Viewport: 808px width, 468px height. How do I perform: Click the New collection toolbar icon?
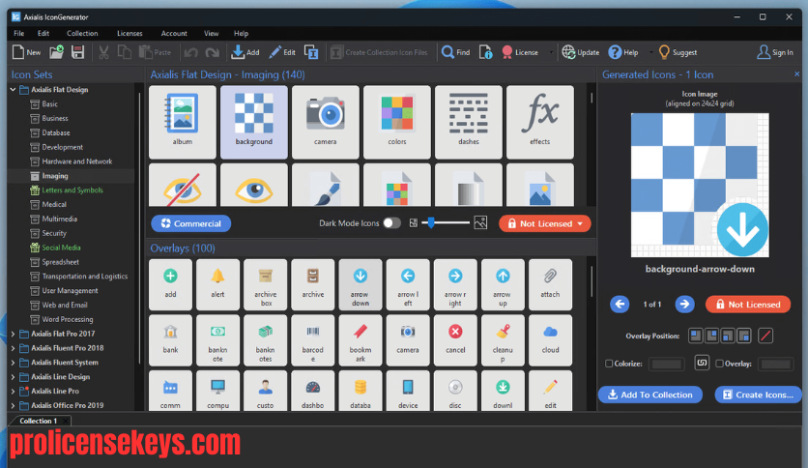[x=26, y=52]
